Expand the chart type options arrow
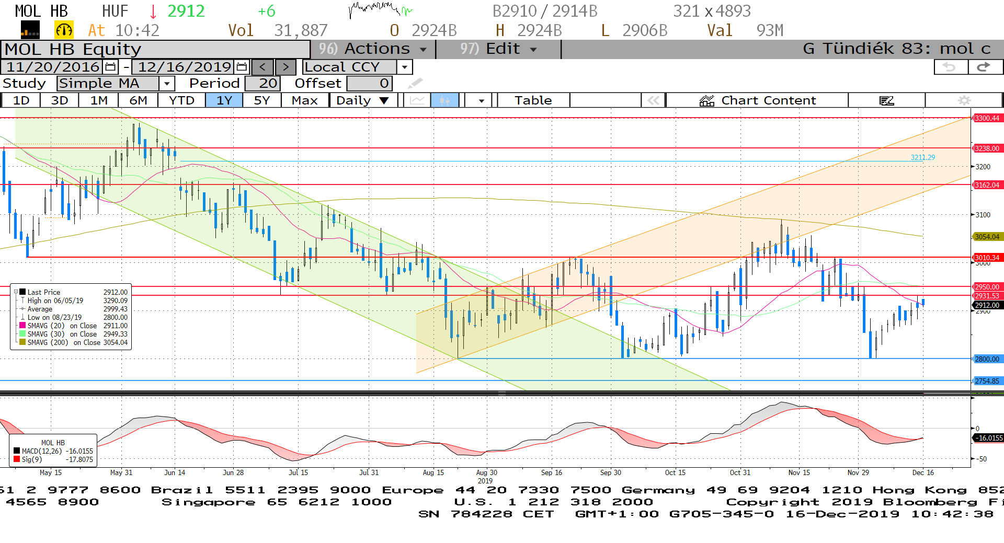 pos(481,100)
